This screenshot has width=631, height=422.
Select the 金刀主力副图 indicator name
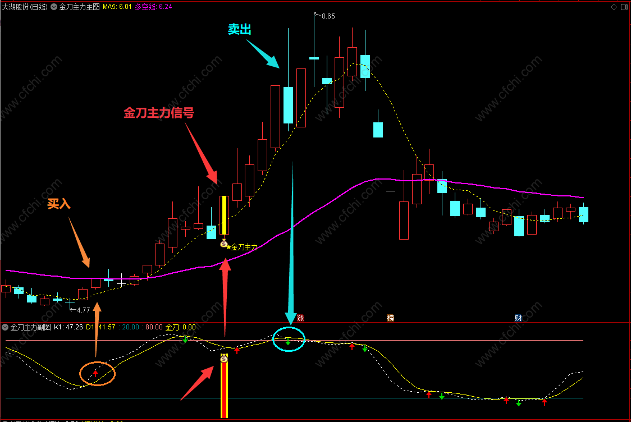click(x=30, y=327)
